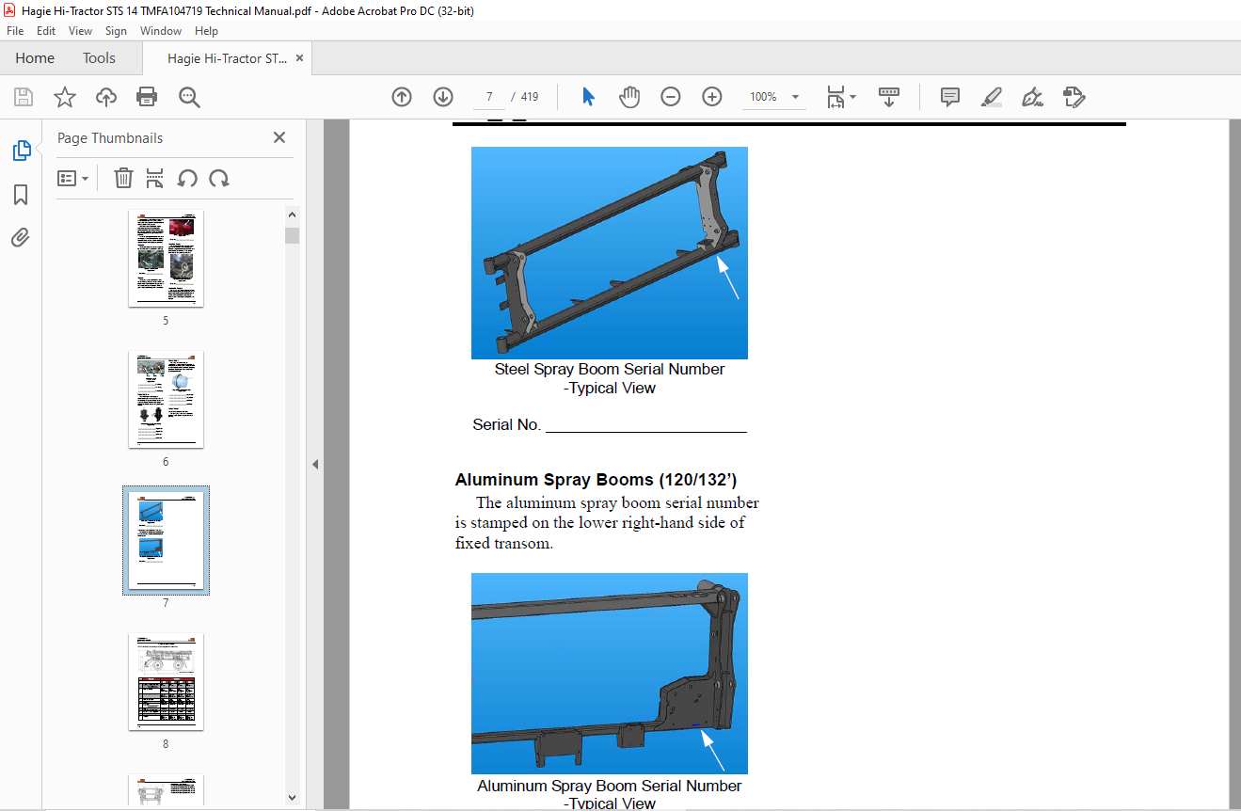1241x811 pixels.
Task: Open the Window menu
Action: point(161,31)
